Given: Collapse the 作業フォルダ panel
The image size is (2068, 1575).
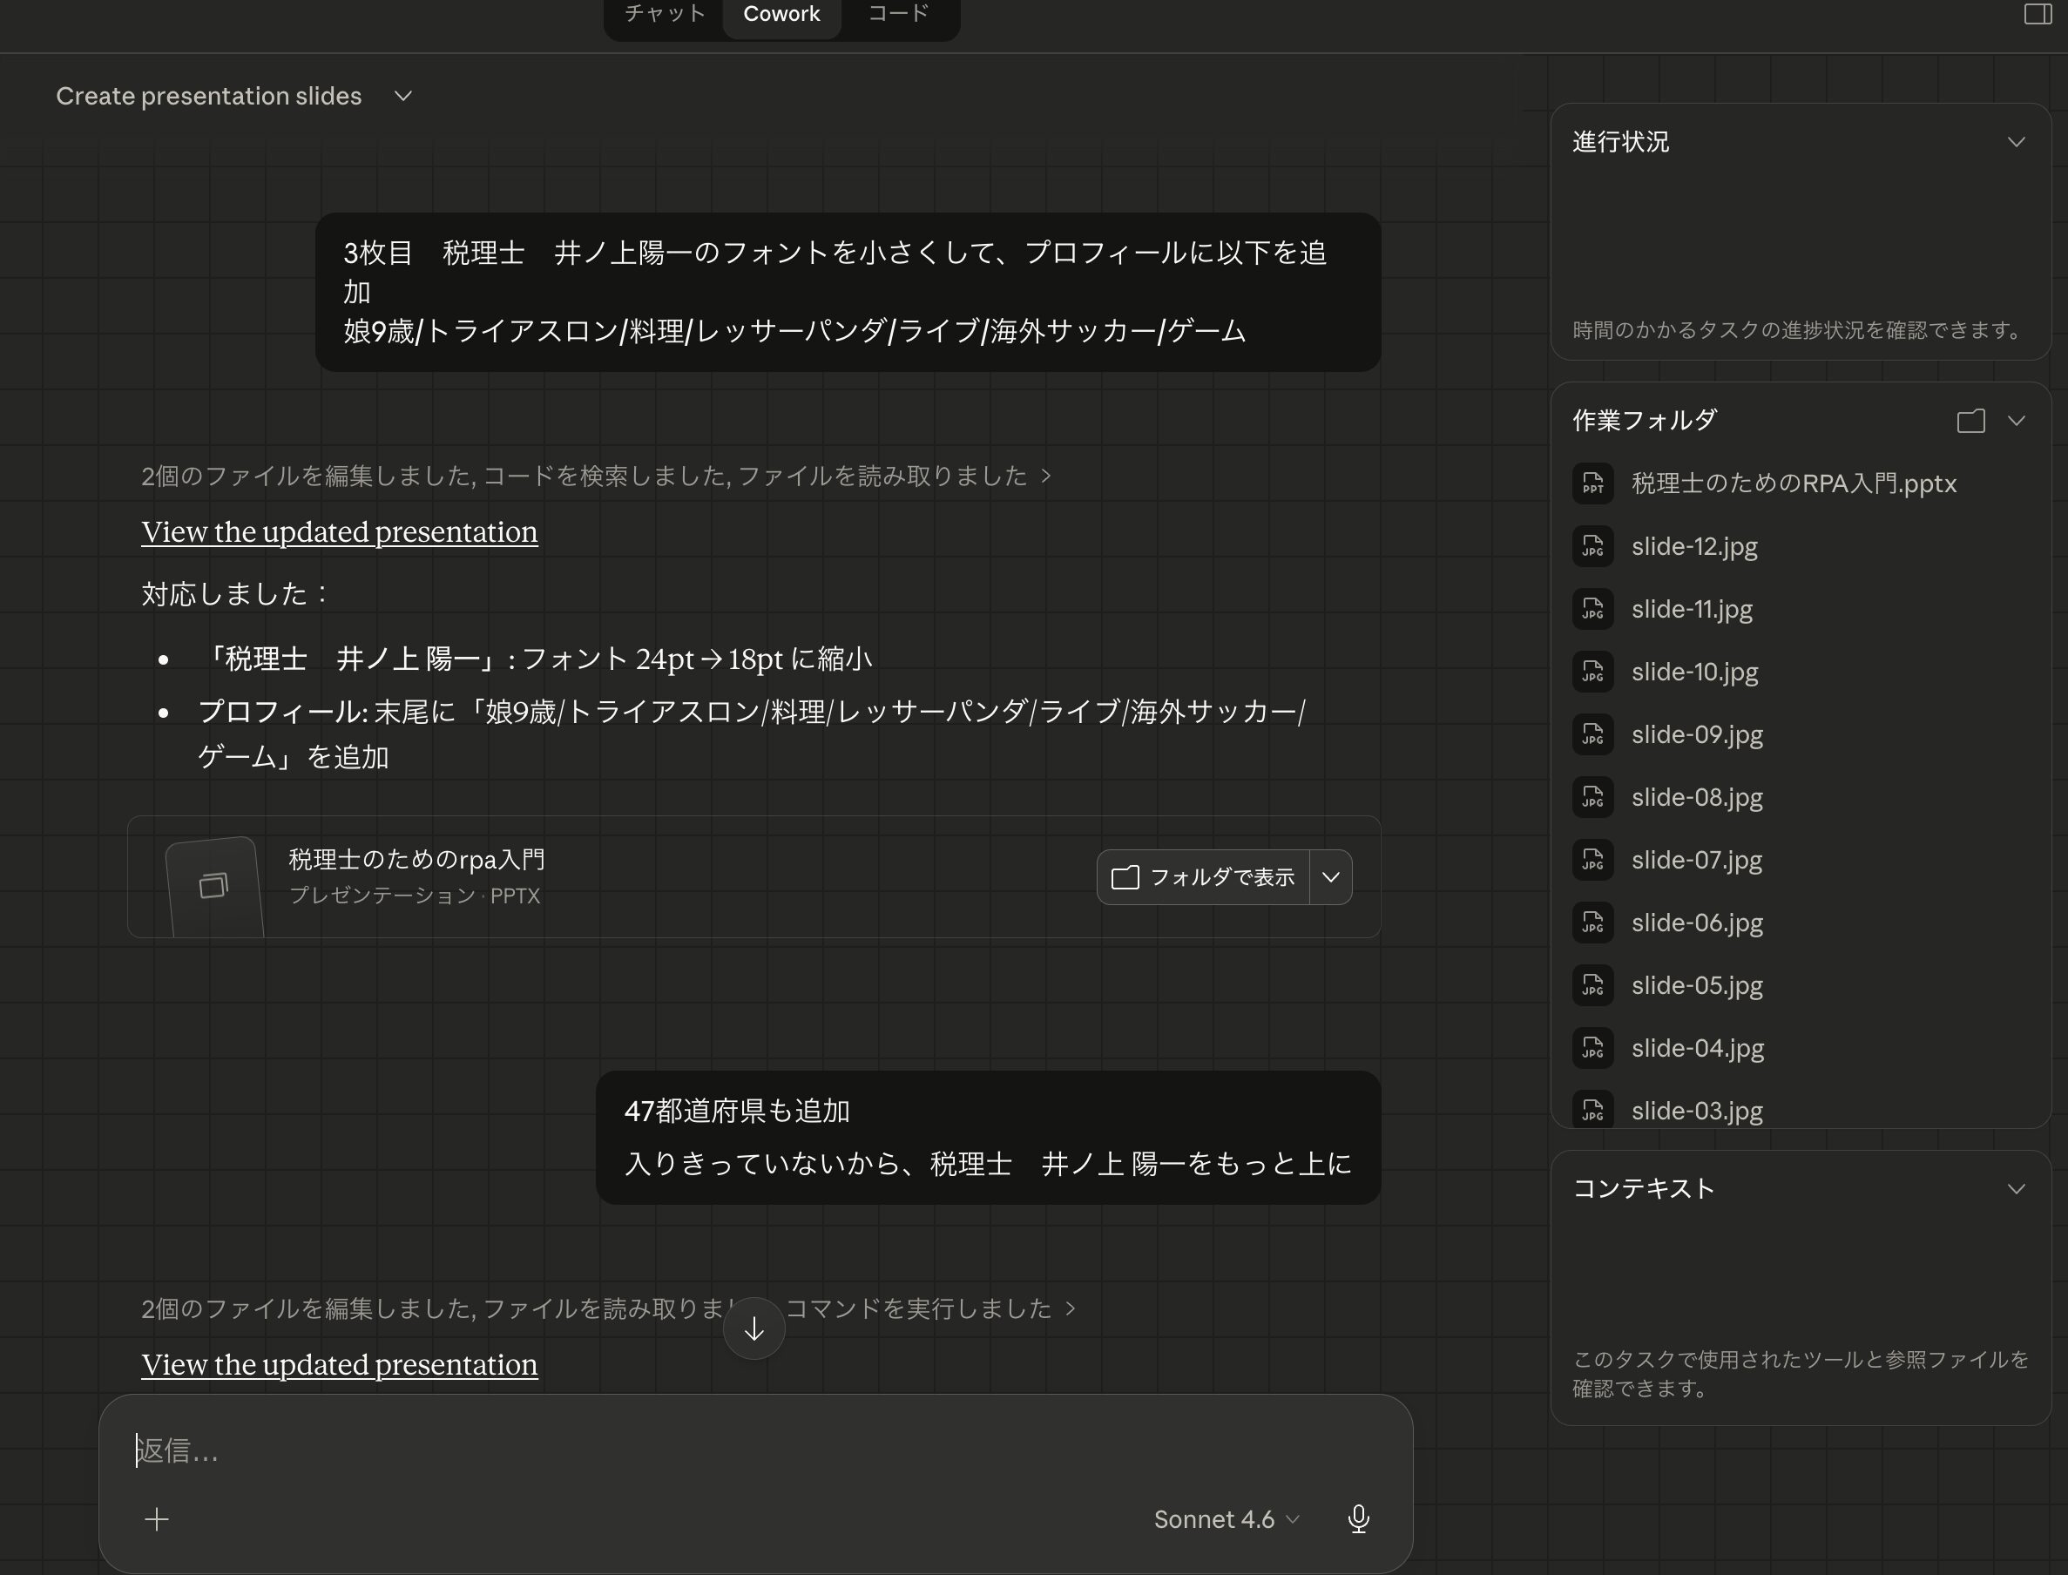Looking at the screenshot, I should pos(2016,421).
